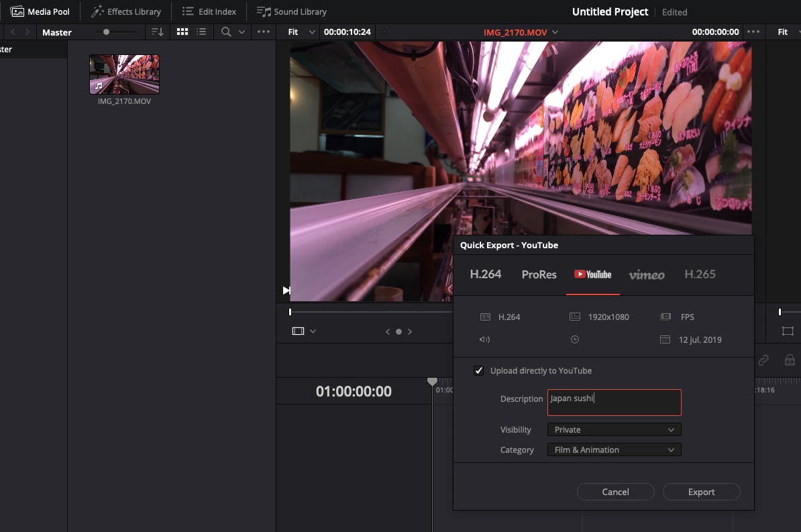Uncheck Upload directly to YouTube
The width and height of the screenshot is (801, 532).
tap(478, 370)
